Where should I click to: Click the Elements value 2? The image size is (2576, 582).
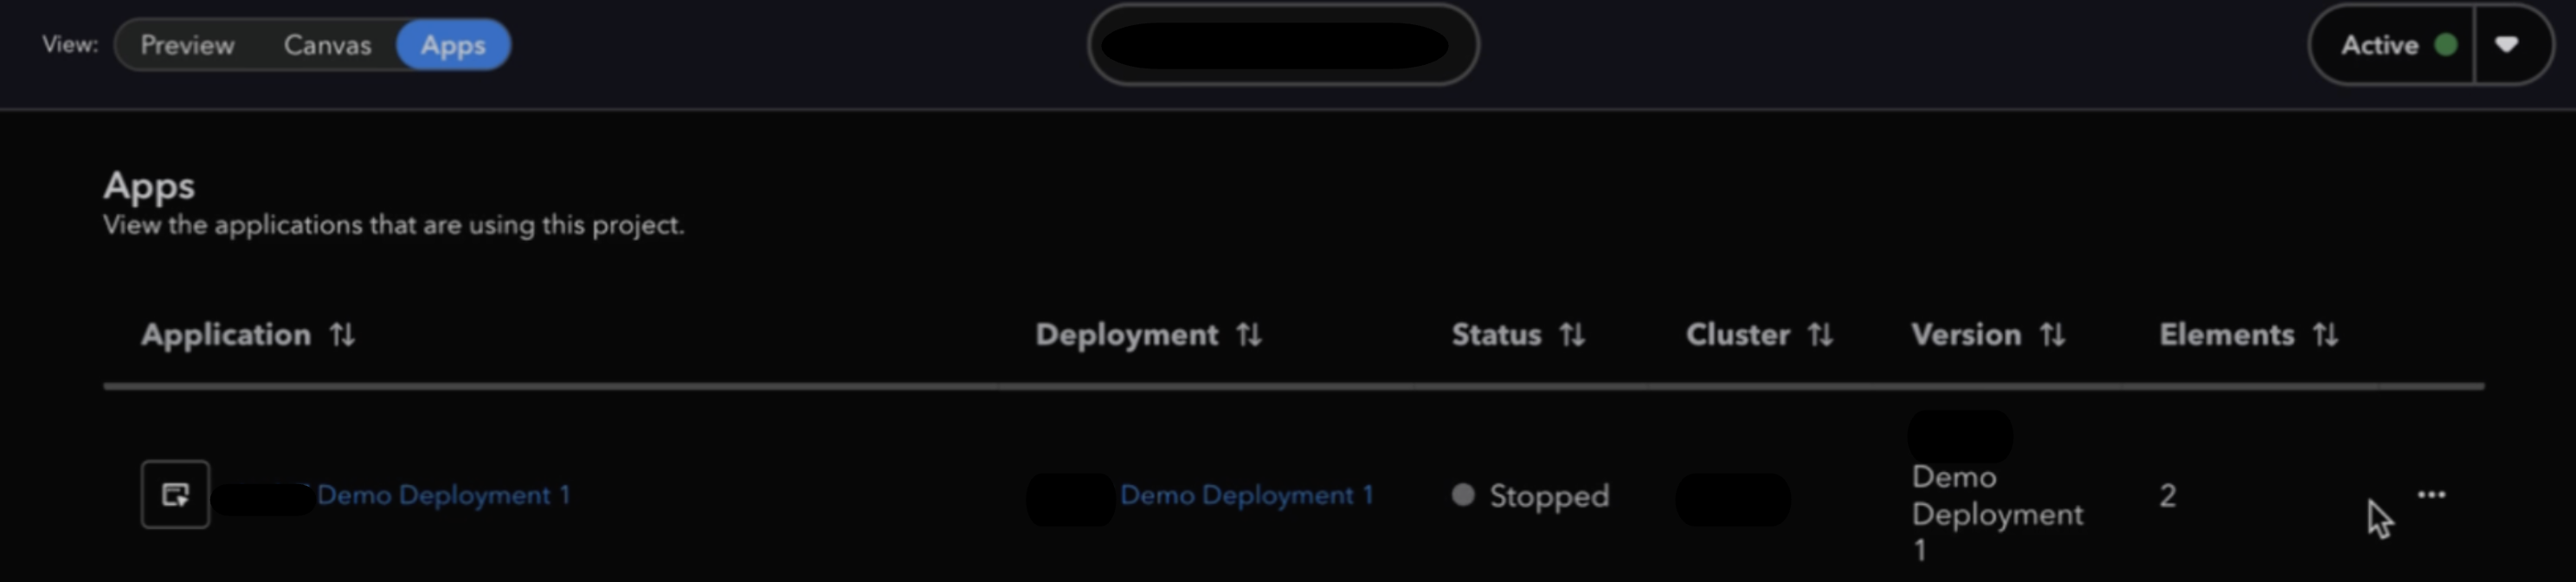pos(2167,495)
